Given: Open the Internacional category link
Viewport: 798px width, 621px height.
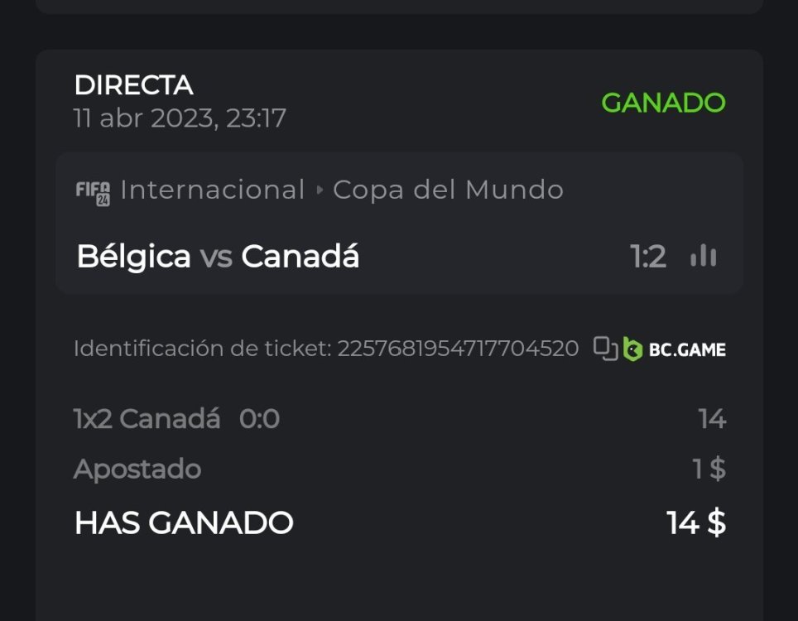Looking at the screenshot, I should pyautogui.click(x=213, y=190).
